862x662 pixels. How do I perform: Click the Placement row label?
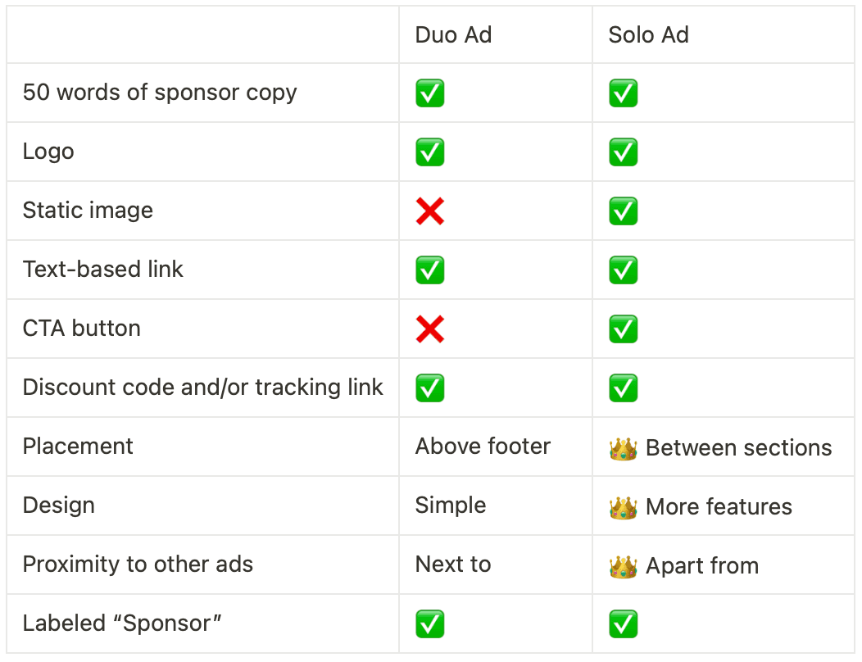(78, 447)
